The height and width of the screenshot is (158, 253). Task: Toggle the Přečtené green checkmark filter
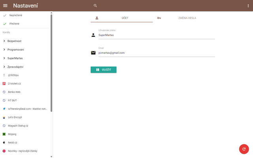5,24
